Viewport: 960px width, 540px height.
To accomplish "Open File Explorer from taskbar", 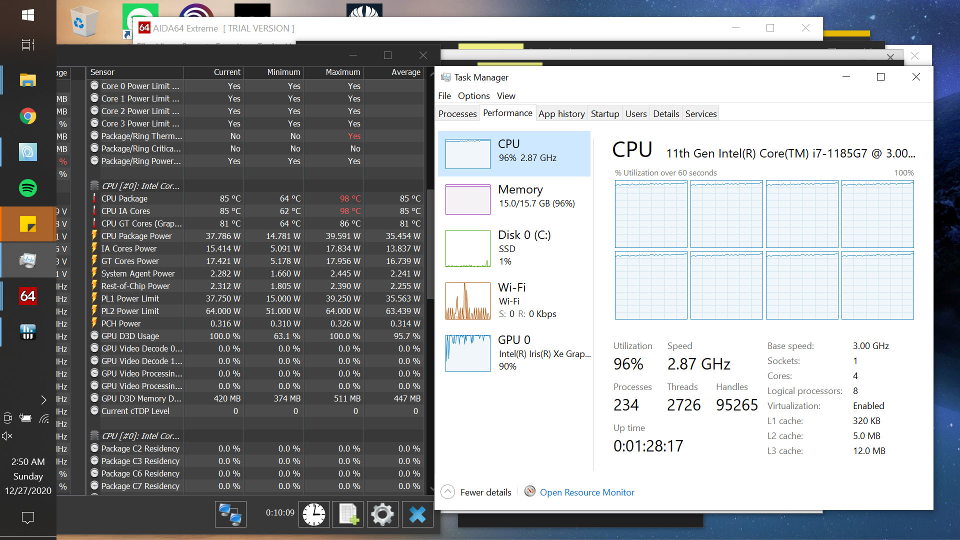I will tap(28, 80).
